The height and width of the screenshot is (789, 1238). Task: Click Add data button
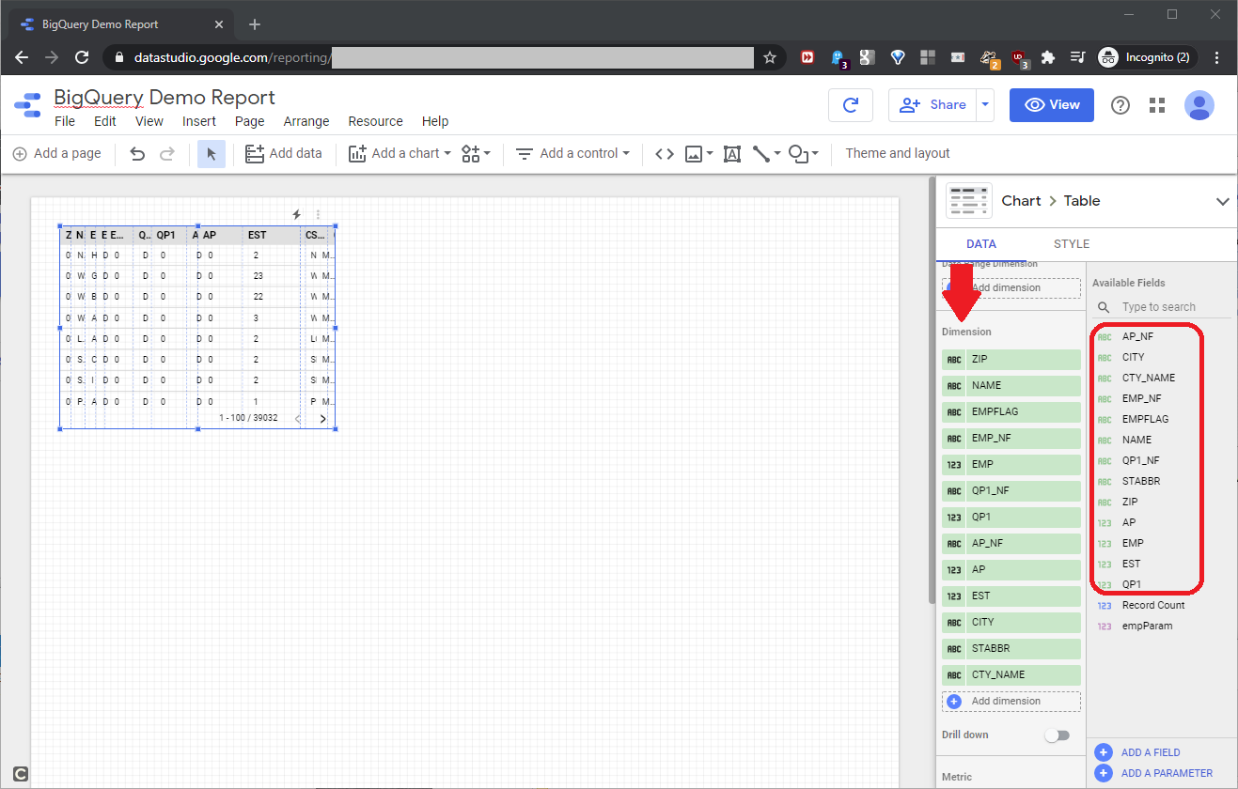click(283, 153)
